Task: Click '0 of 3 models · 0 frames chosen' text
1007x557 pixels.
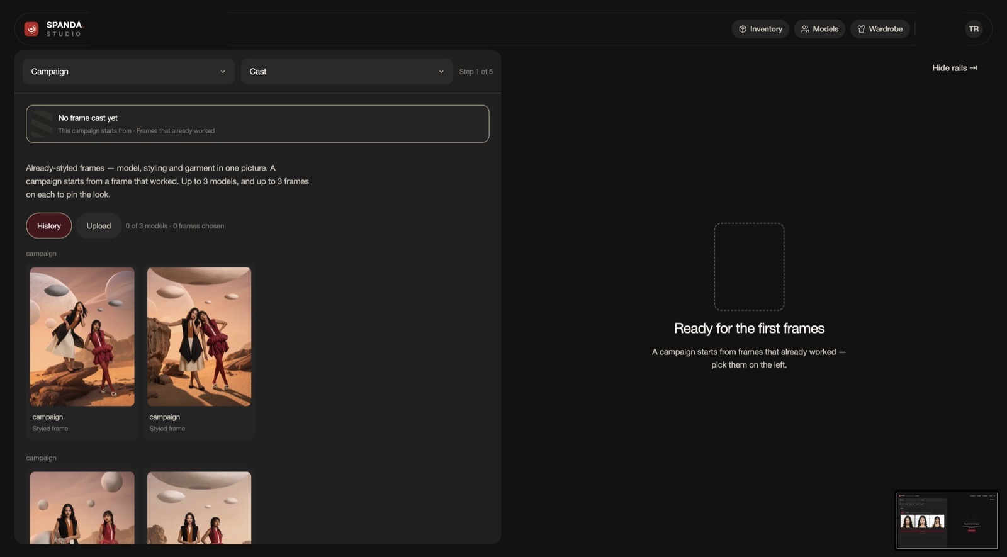Action: (x=175, y=226)
